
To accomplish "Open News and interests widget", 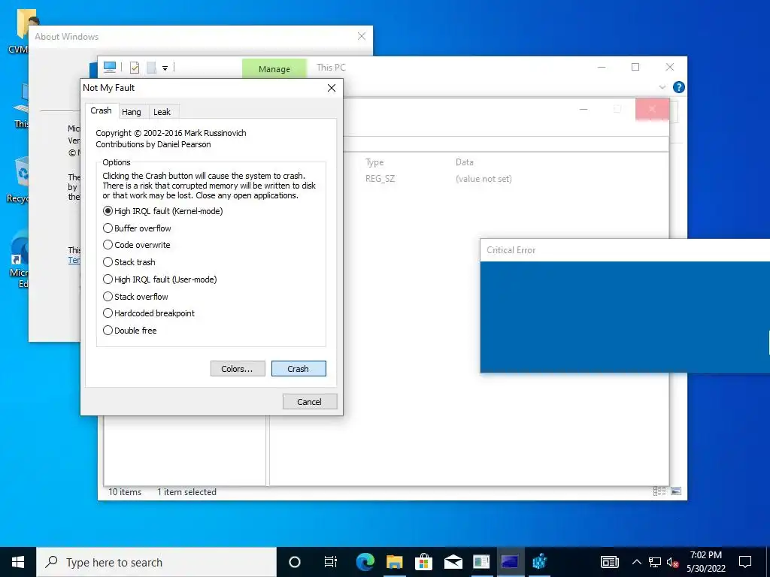I will click(609, 562).
